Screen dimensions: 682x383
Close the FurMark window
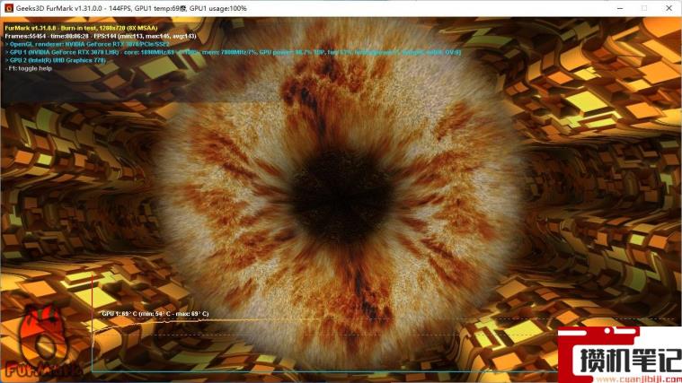[x=669, y=8]
